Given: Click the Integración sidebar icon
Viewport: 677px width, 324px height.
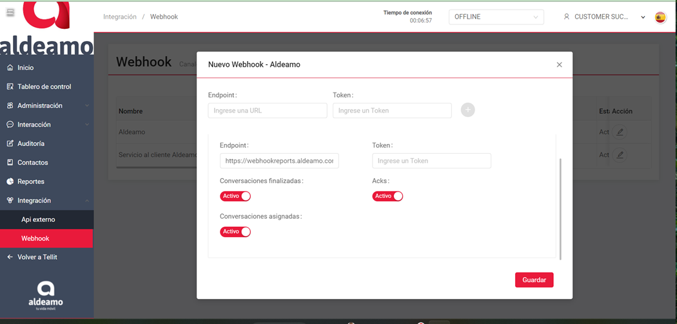Looking at the screenshot, I should point(10,200).
